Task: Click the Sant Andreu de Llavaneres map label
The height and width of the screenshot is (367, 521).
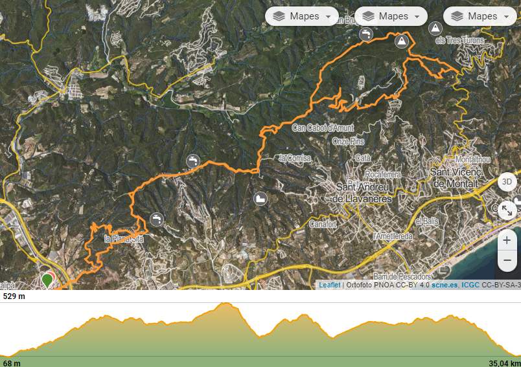Action: pos(362,193)
